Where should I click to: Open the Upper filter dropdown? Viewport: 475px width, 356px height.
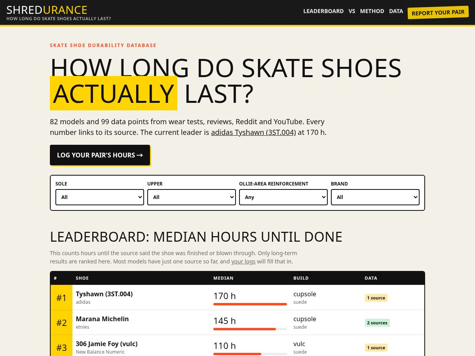(192, 197)
